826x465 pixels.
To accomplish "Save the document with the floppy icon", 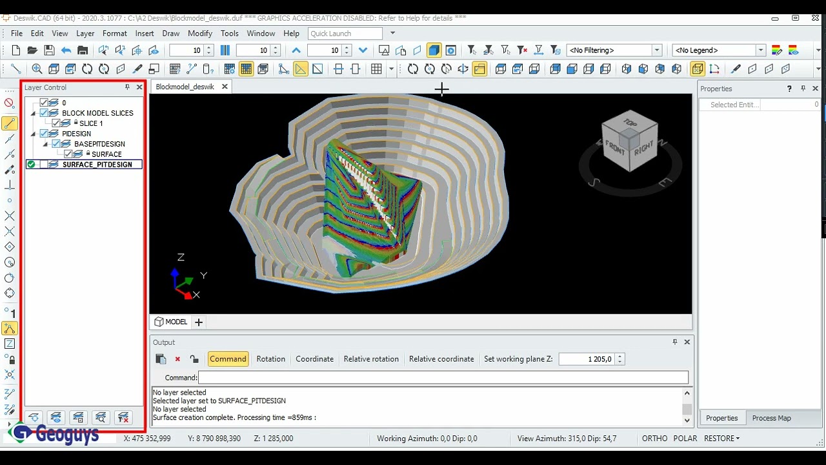I will tap(49, 50).
